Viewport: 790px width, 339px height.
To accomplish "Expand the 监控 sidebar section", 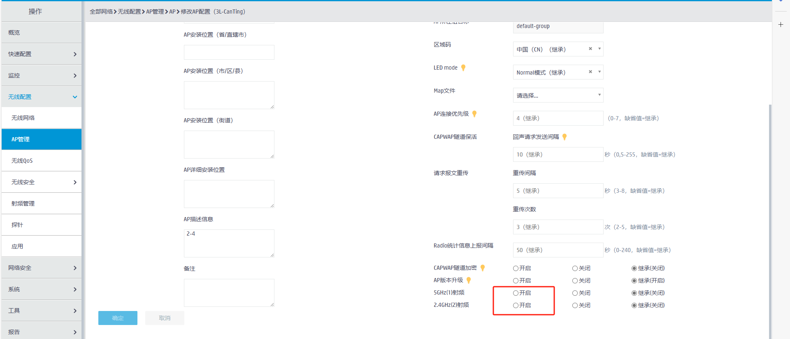I will (42, 75).
